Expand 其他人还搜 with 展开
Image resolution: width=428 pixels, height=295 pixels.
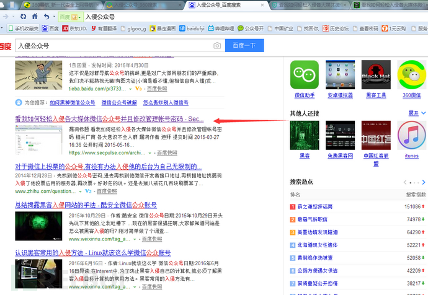417,113
